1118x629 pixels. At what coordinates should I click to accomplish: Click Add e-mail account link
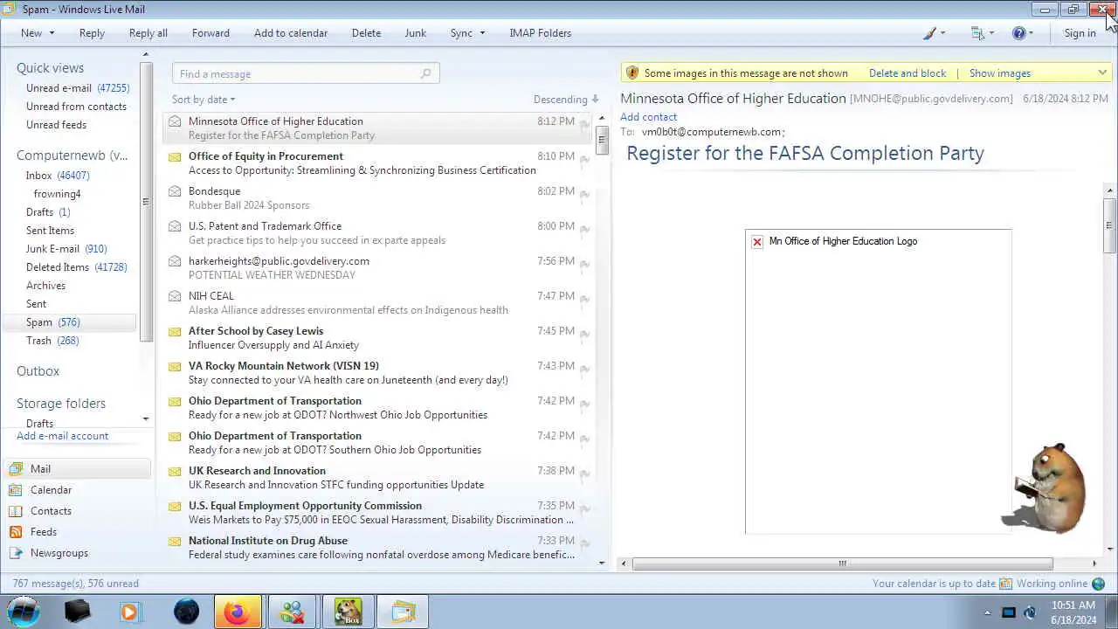click(x=63, y=436)
